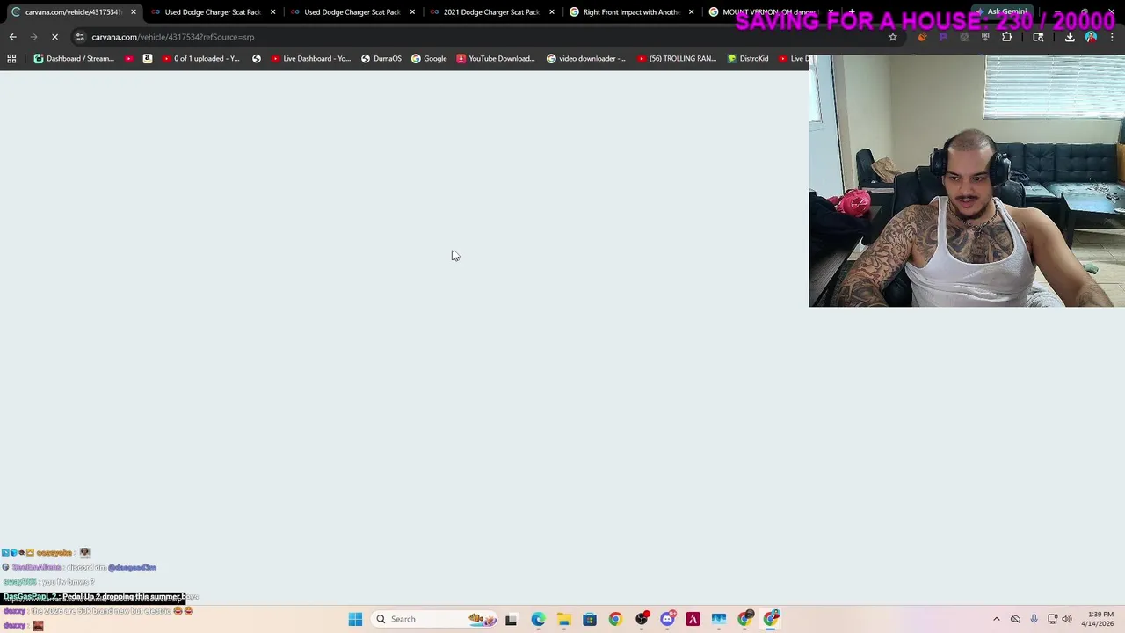Open Adobe Acrobat from the taskbar
Image resolution: width=1125 pixels, height=633 pixels.
pyautogui.click(x=693, y=619)
